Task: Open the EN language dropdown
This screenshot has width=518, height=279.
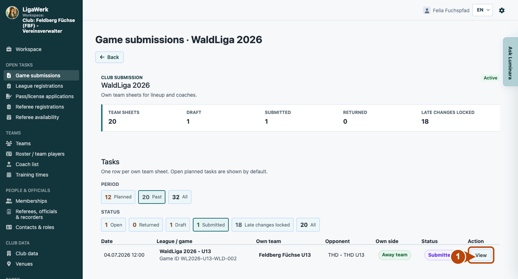Action: tap(482, 10)
